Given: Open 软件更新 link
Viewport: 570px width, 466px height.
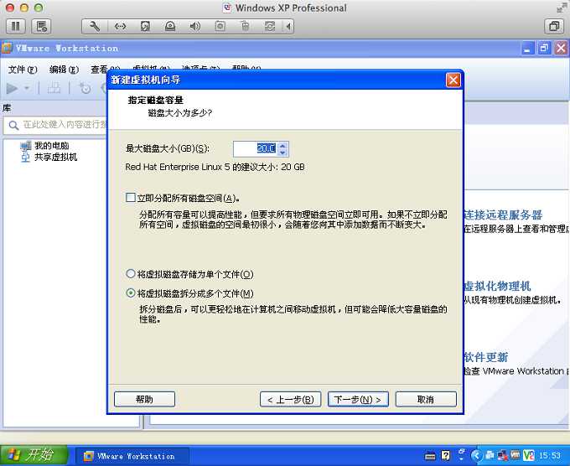Looking at the screenshot, I should click(486, 357).
